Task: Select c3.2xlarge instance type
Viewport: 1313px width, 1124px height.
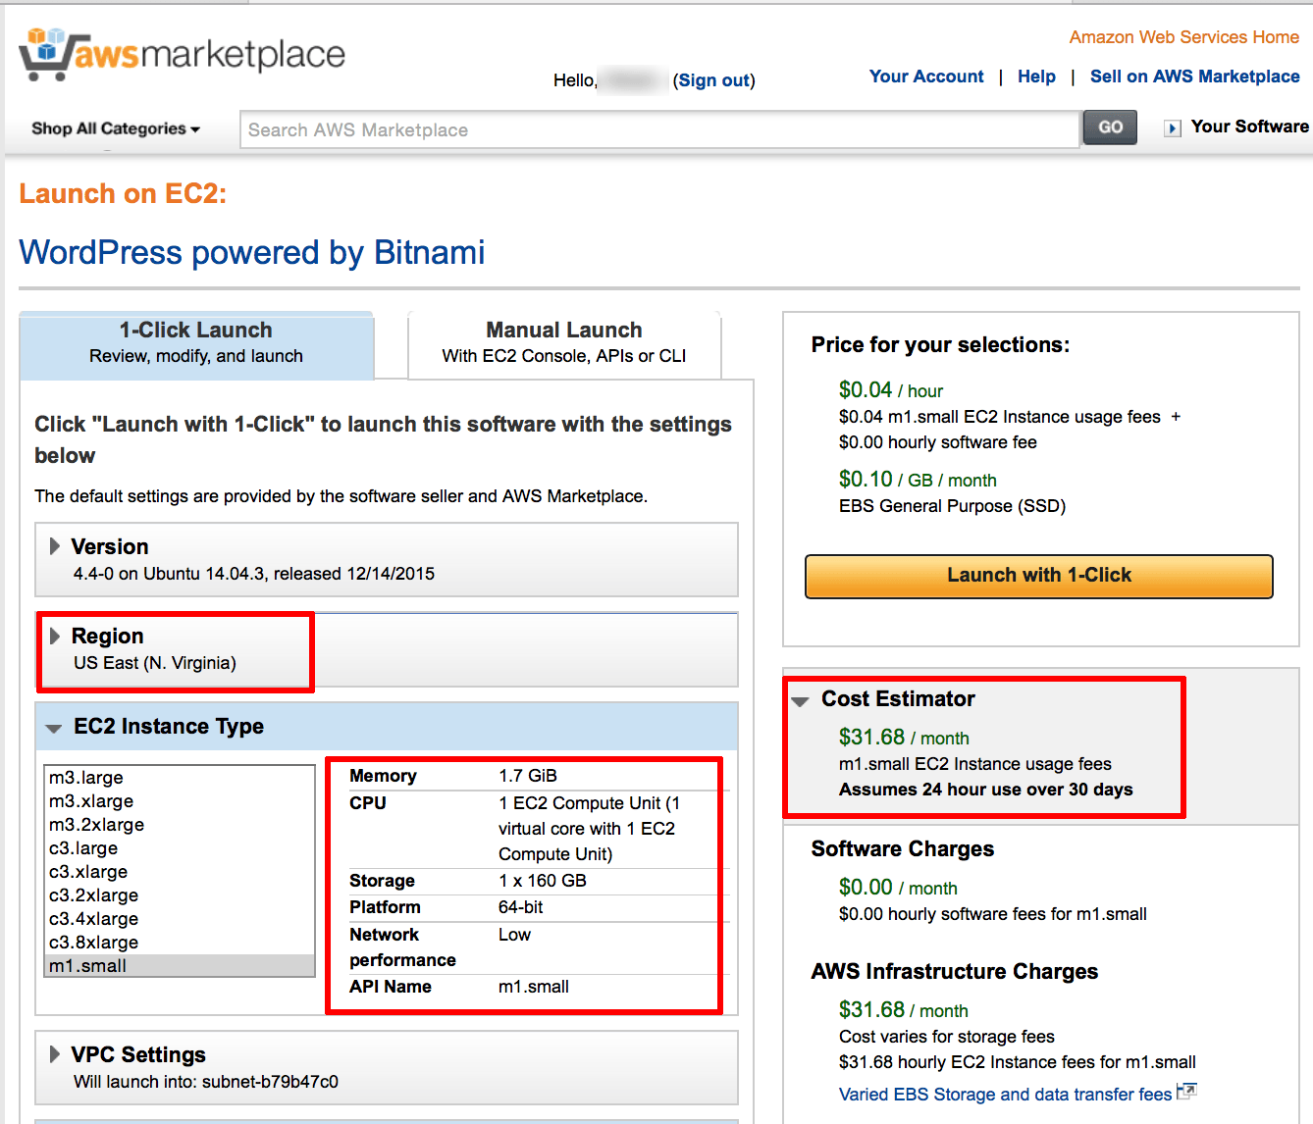Action: click(x=179, y=895)
